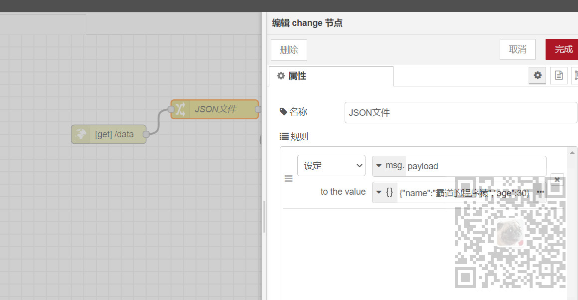Click the 'to the value' label

pyautogui.click(x=343, y=192)
